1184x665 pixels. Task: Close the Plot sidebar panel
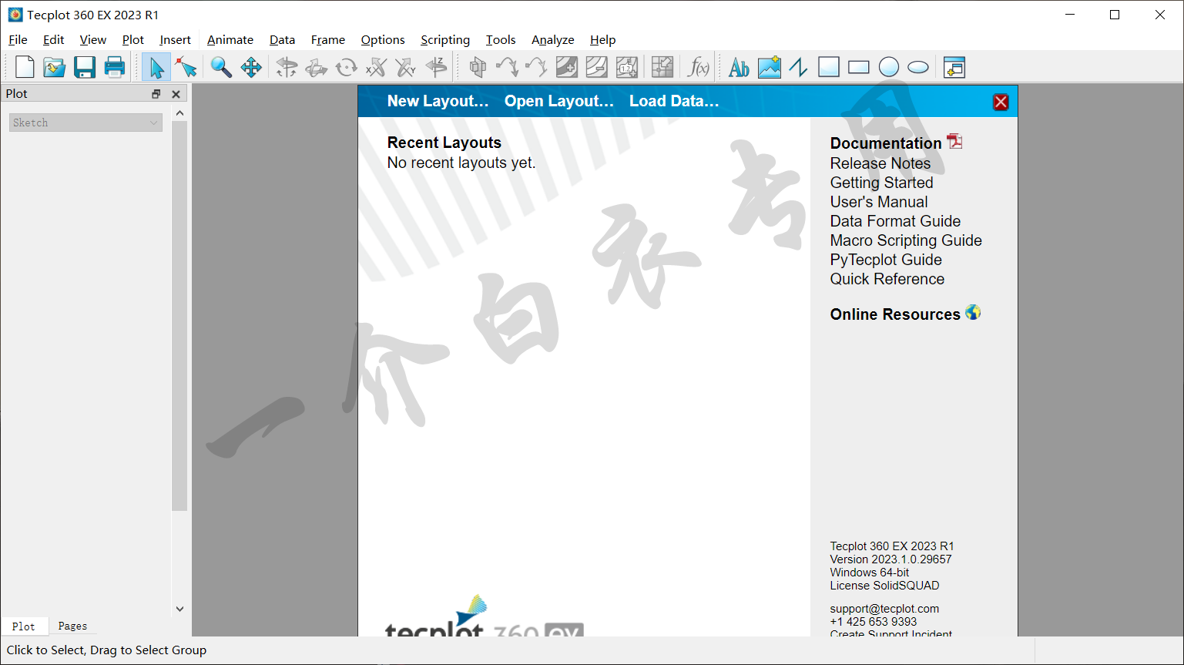coord(176,94)
